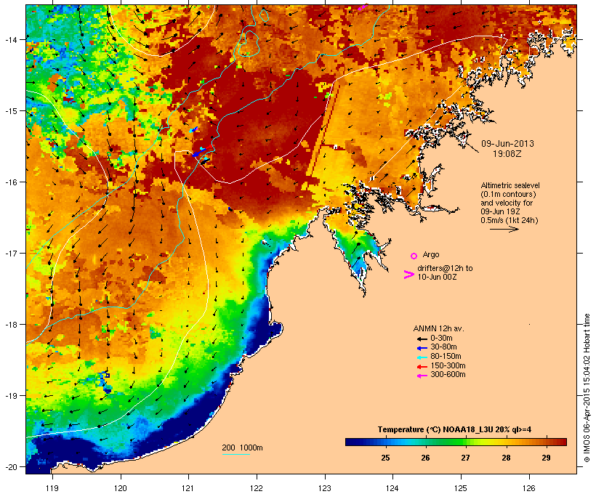This screenshot has width=596, height=494.
Task: Click the IMOS copyright timestamp text
Action: click(x=587, y=388)
